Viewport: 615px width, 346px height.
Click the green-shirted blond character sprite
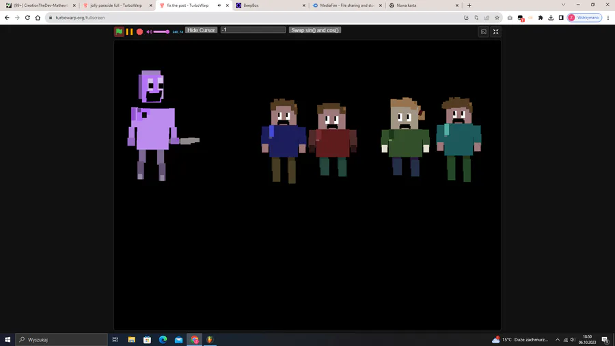[405, 137]
